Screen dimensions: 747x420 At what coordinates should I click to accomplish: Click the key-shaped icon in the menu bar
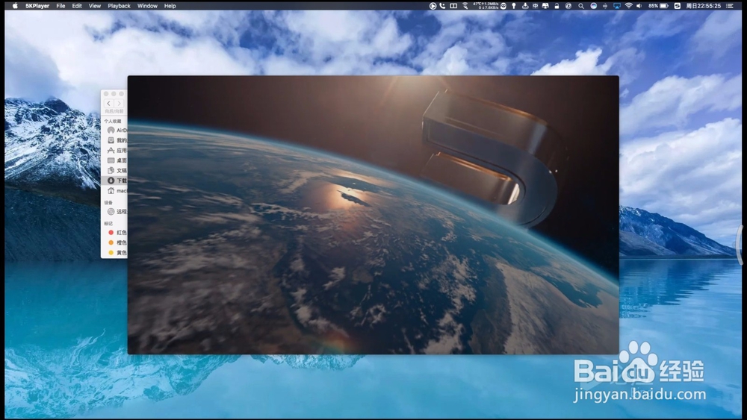click(514, 6)
